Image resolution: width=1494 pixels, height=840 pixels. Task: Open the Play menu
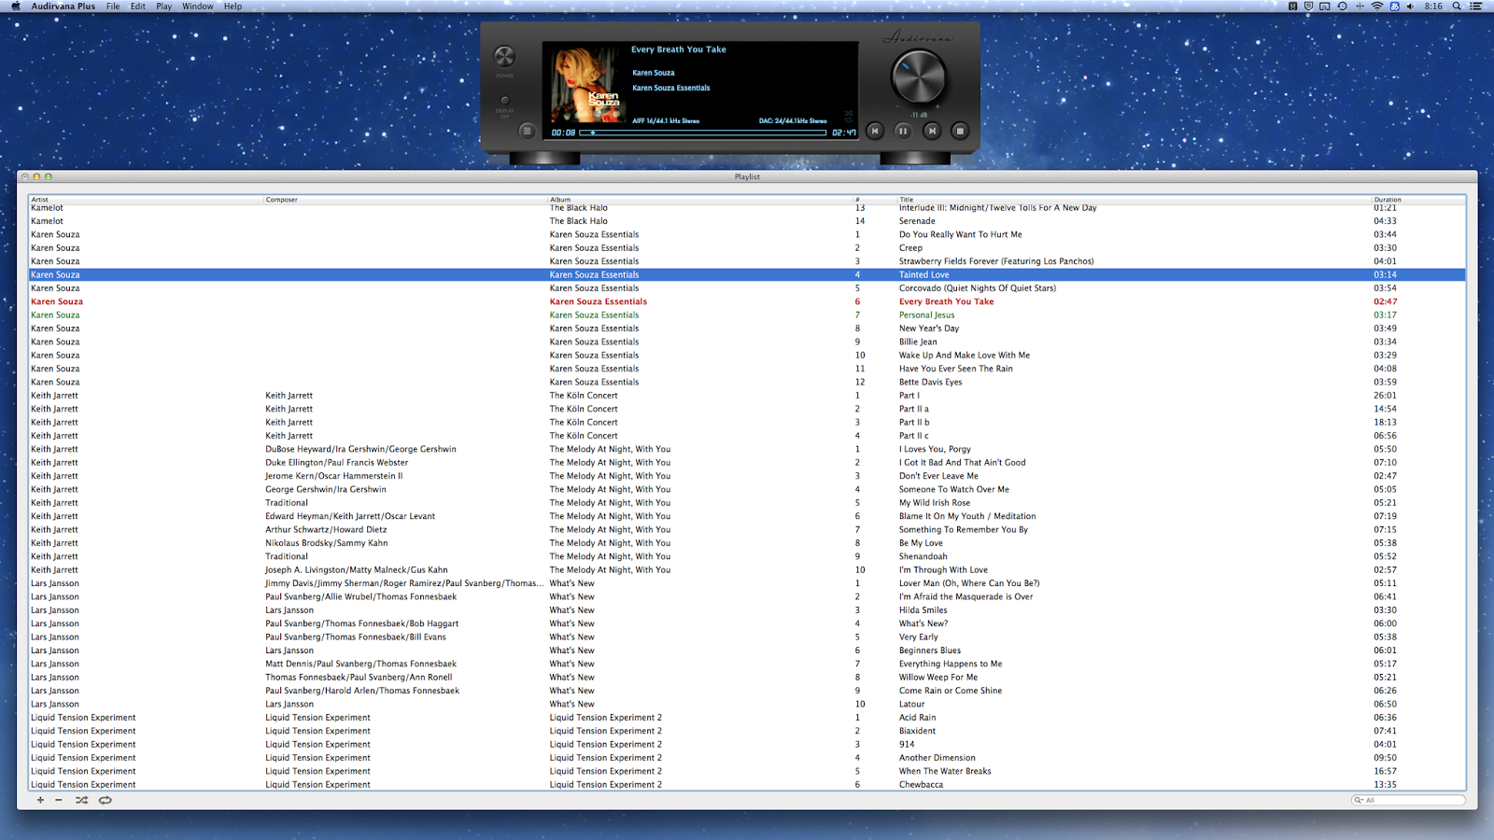[164, 7]
